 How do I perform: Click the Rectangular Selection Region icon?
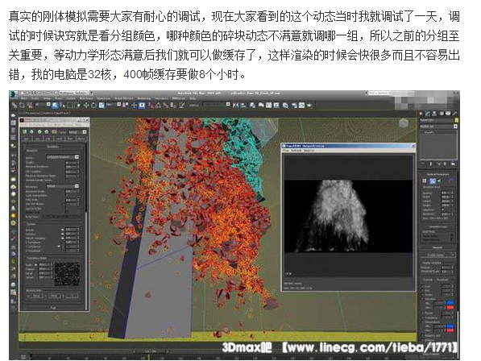click(70, 106)
